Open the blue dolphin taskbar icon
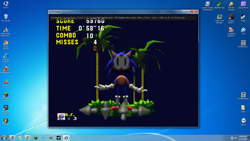The height and width of the screenshot is (141, 250). pos(43,138)
